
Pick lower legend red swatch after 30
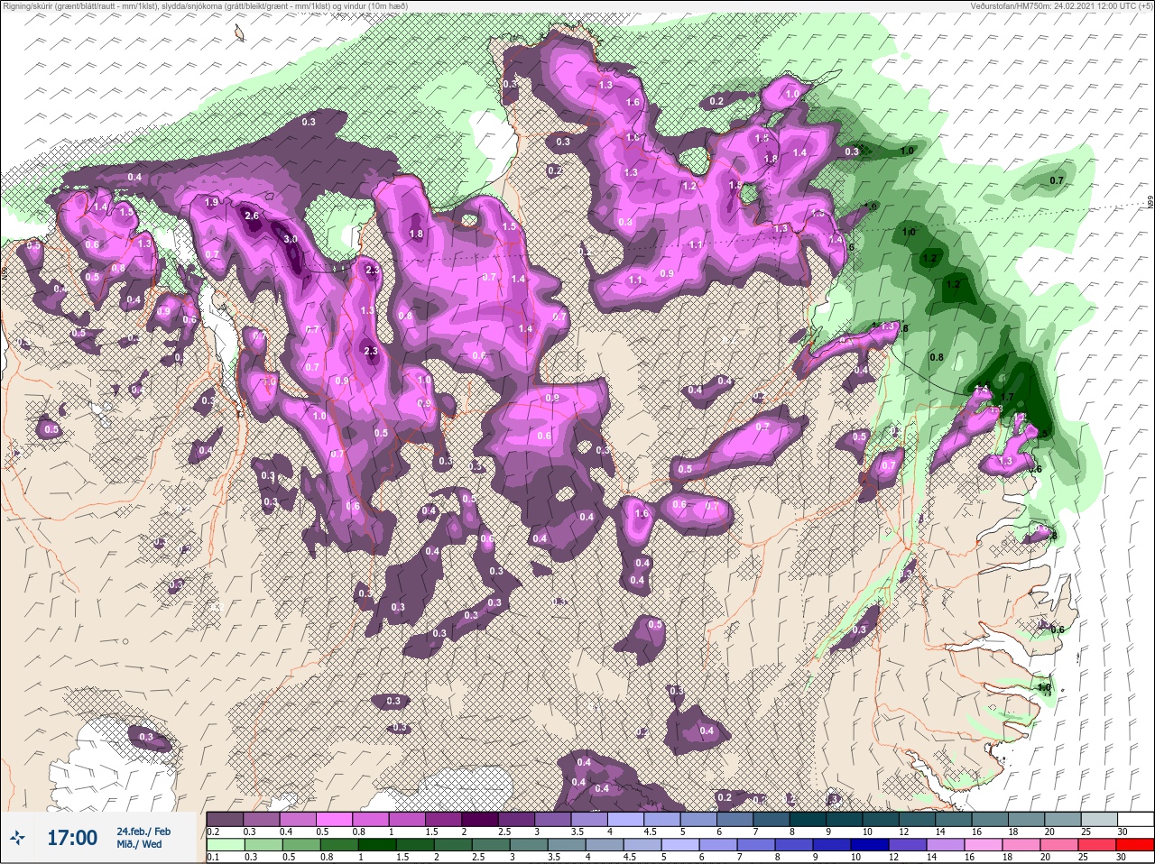[1137, 845]
